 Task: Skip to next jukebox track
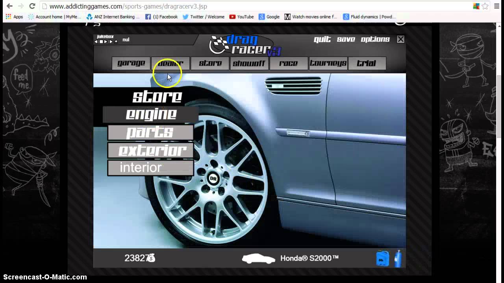coord(111,42)
